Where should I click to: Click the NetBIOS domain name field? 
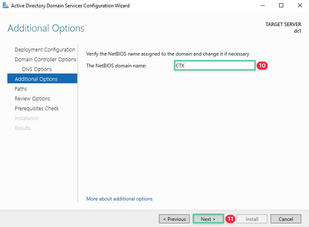215,66
